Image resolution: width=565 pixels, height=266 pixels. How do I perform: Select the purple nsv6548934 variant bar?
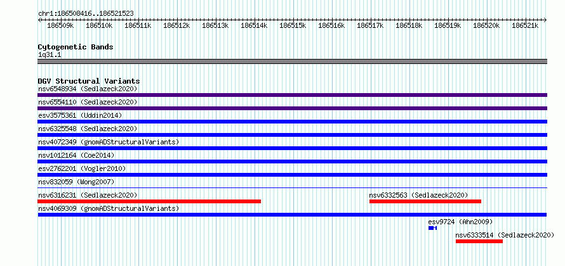tap(292, 95)
